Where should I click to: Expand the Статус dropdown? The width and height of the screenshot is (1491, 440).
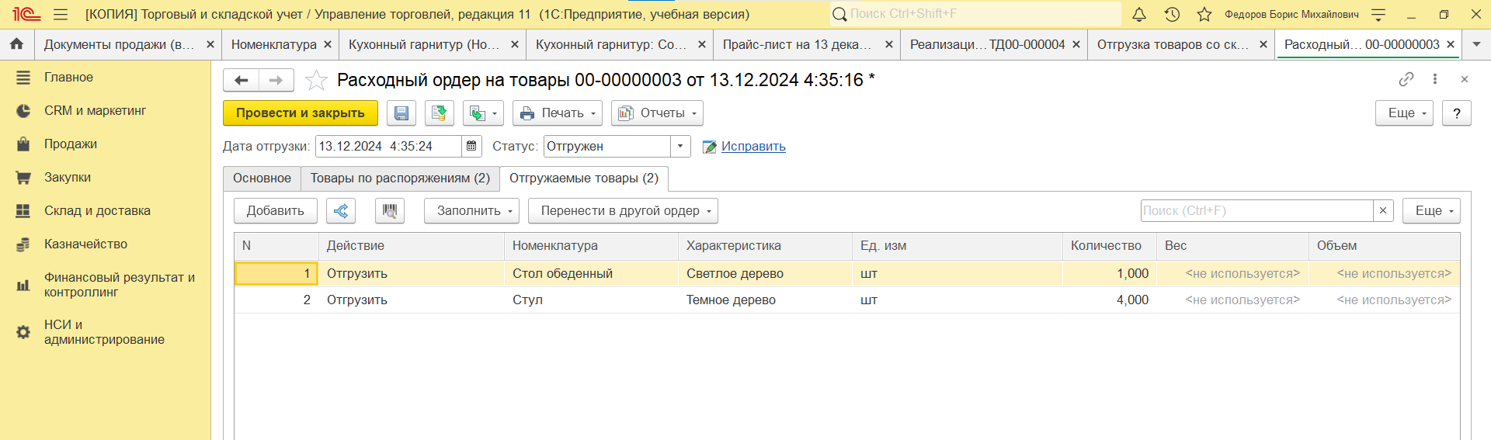coord(680,146)
